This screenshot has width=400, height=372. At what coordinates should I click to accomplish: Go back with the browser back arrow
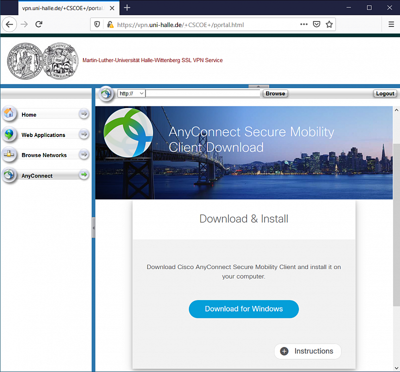click(x=9, y=24)
